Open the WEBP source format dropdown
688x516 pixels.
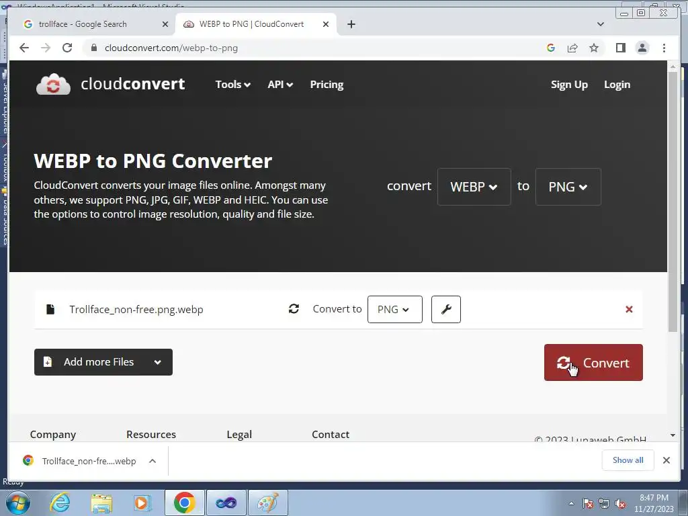pyautogui.click(x=474, y=187)
